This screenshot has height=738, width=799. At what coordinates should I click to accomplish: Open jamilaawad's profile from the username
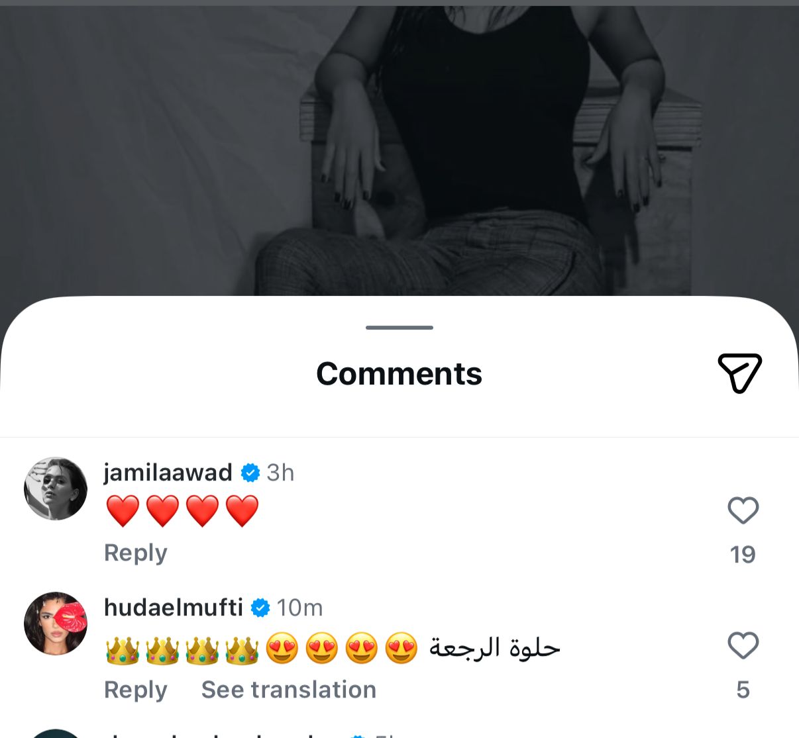(x=166, y=473)
